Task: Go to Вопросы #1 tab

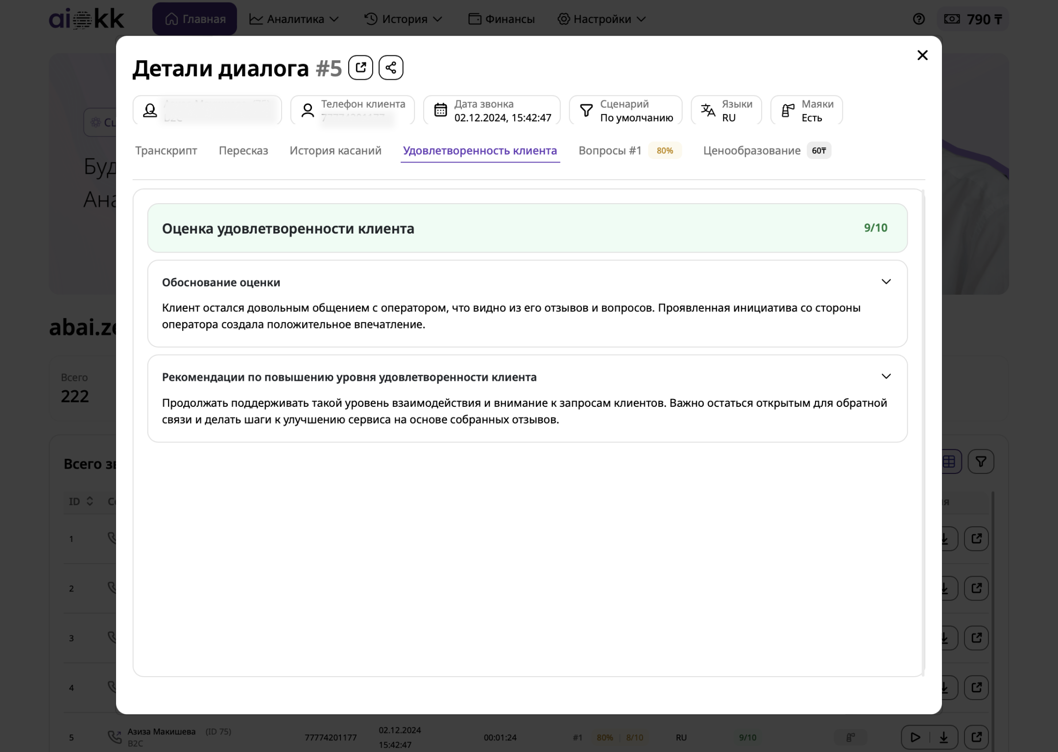Action: (610, 151)
